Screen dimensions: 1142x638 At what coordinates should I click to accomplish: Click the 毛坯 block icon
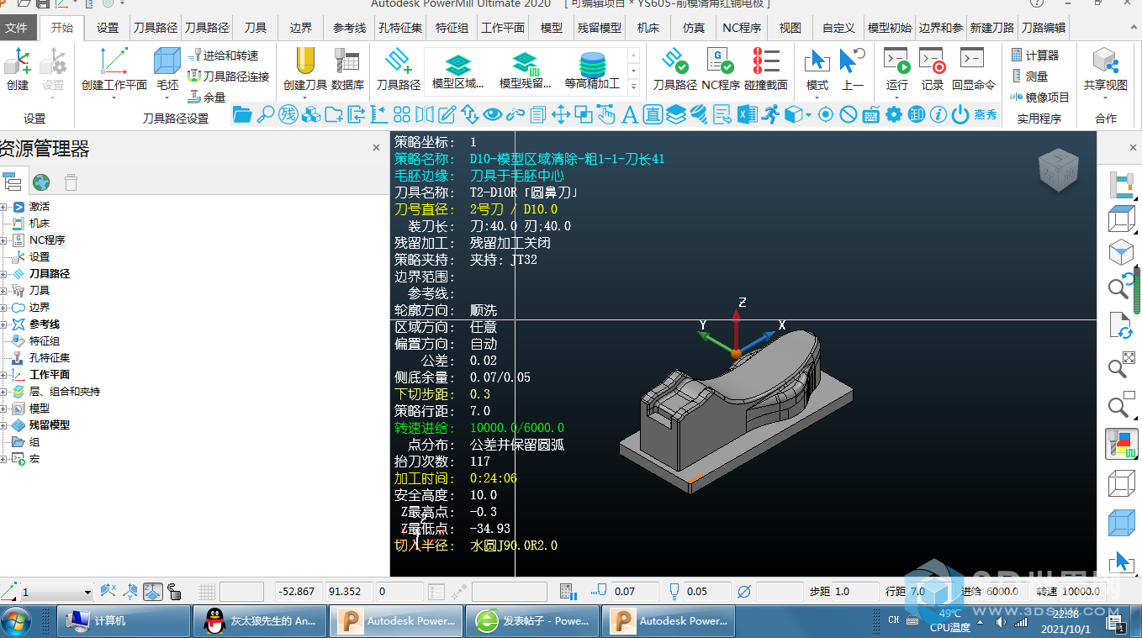coord(167,68)
